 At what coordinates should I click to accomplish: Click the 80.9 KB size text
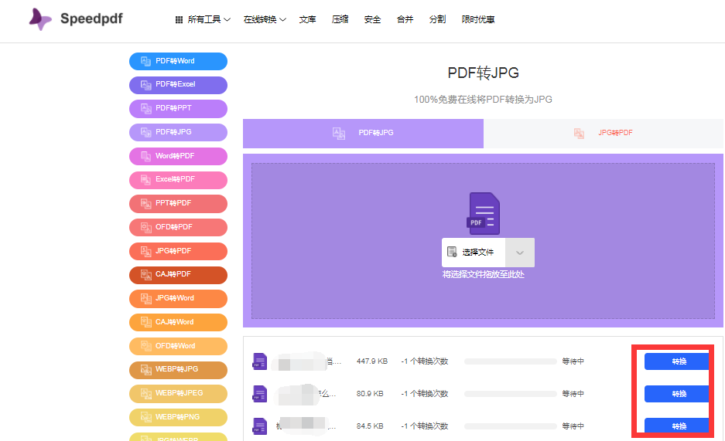point(370,393)
